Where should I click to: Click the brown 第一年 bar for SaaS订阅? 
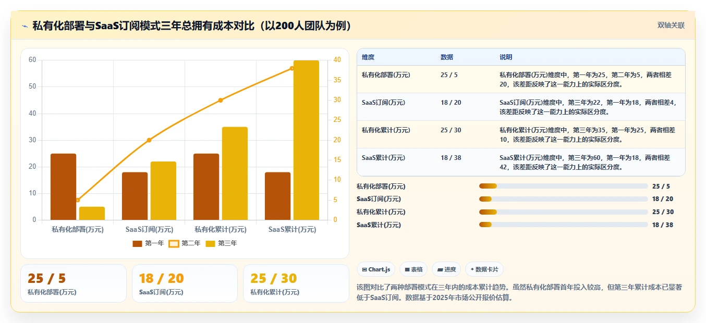[135, 196]
